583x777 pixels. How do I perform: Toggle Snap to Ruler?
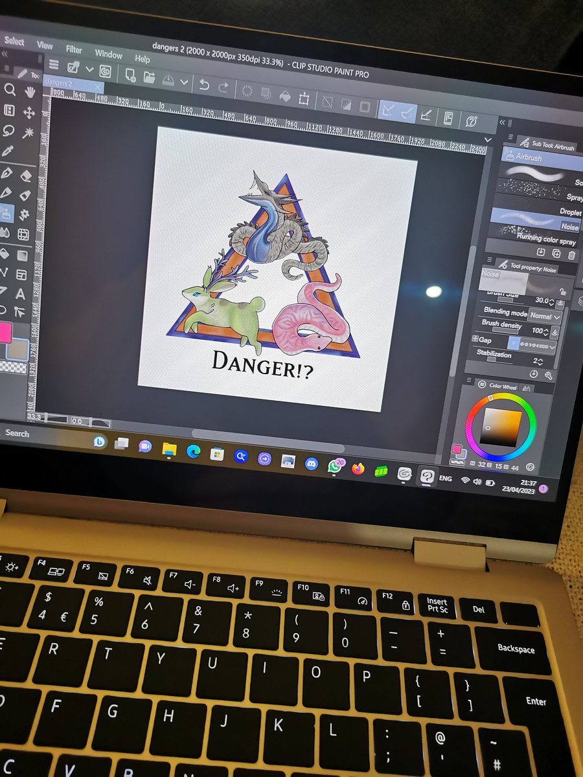point(389,110)
